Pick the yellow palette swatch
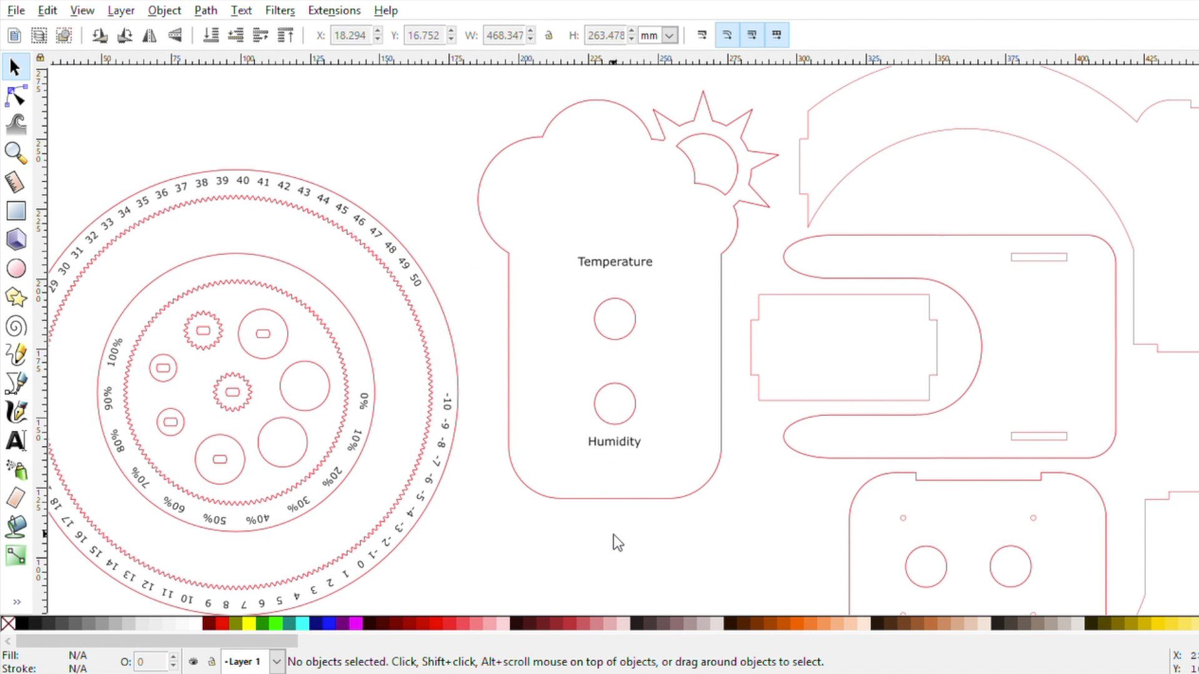This screenshot has width=1199, height=674. tap(249, 623)
